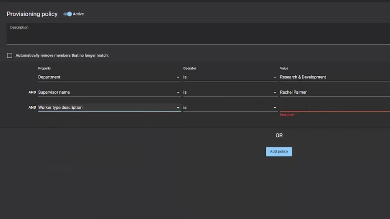
Task: Click the 'Automatically remove members that no longer match' label
Action: pos(62,56)
